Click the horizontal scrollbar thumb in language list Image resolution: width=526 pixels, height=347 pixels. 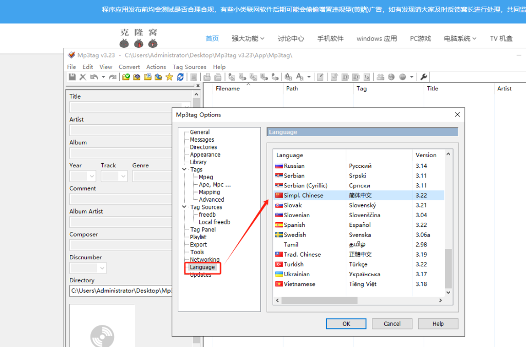click(x=320, y=300)
